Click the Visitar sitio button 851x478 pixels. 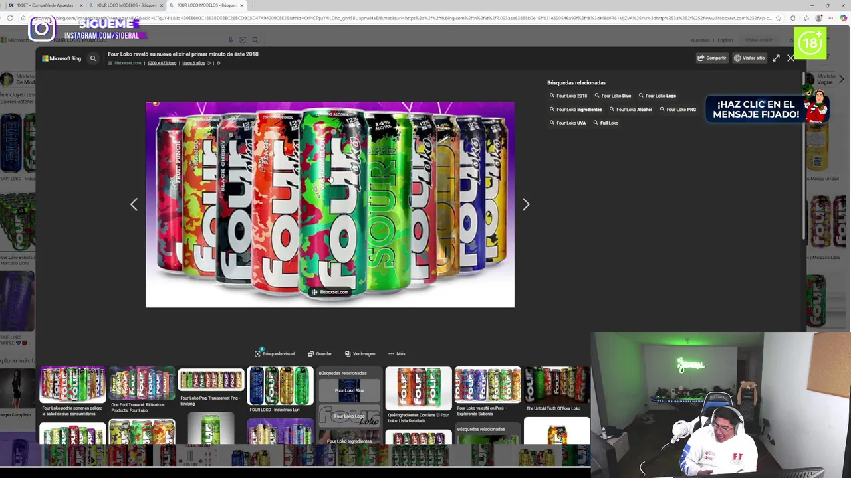[x=749, y=58]
